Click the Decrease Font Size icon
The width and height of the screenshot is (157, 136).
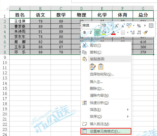click(x=123, y=26)
